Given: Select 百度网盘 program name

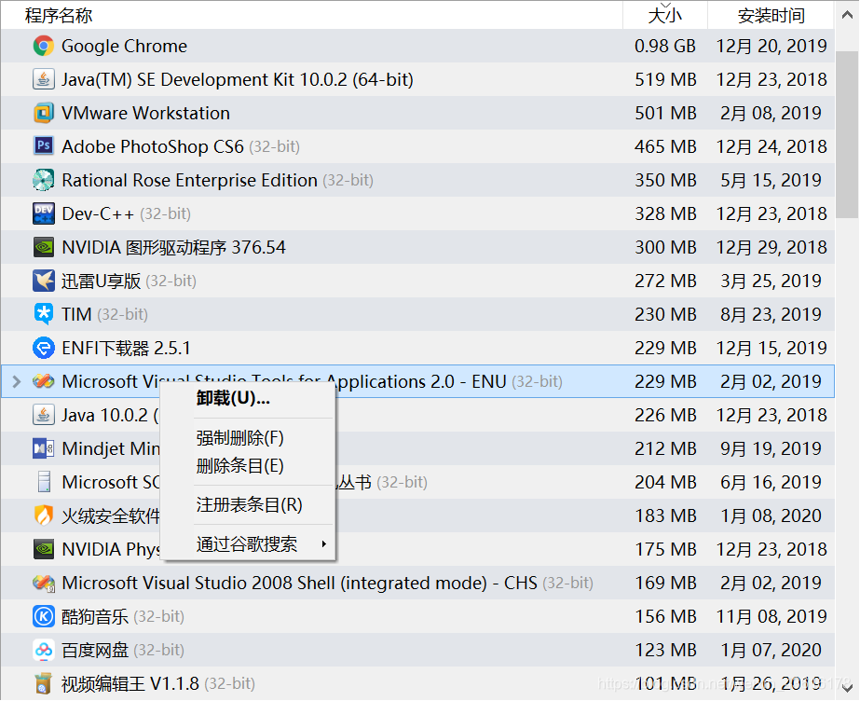Looking at the screenshot, I should [x=95, y=650].
